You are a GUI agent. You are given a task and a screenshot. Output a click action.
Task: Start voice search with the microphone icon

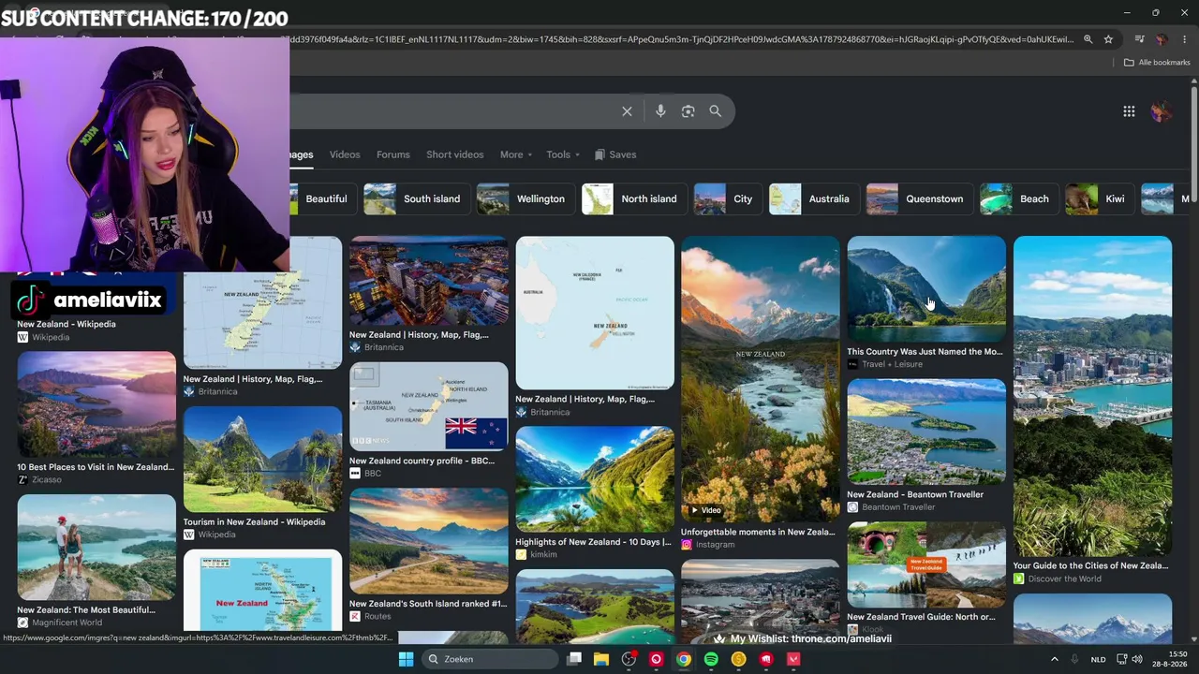(660, 111)
